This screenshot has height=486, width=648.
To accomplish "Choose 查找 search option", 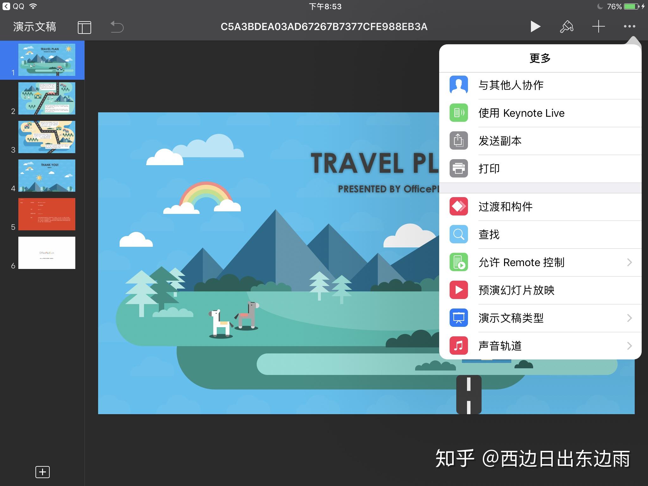I will [540, 234].
